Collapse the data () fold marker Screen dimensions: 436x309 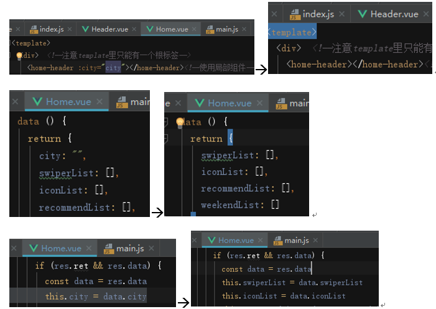point(165,122)
